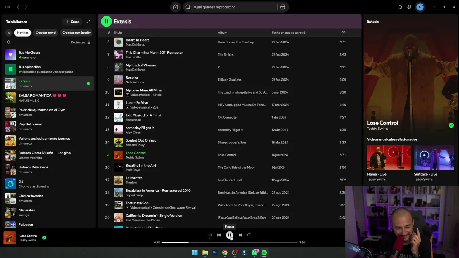Screen dimensions: 459x258
Task: Sort by Fecha en que se agregó
Action: 289,33
